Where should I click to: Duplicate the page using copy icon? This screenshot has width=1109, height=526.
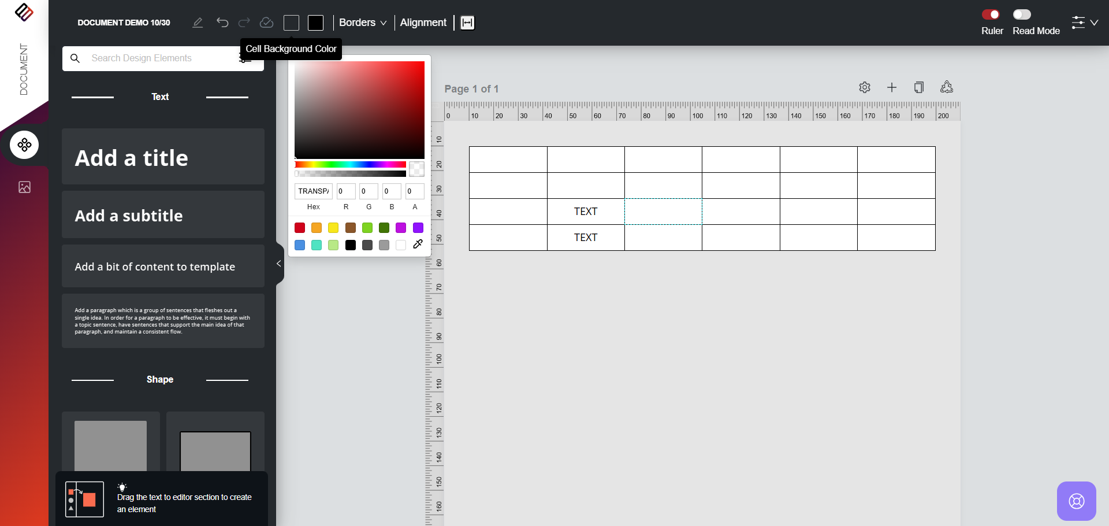click(918, 87)
